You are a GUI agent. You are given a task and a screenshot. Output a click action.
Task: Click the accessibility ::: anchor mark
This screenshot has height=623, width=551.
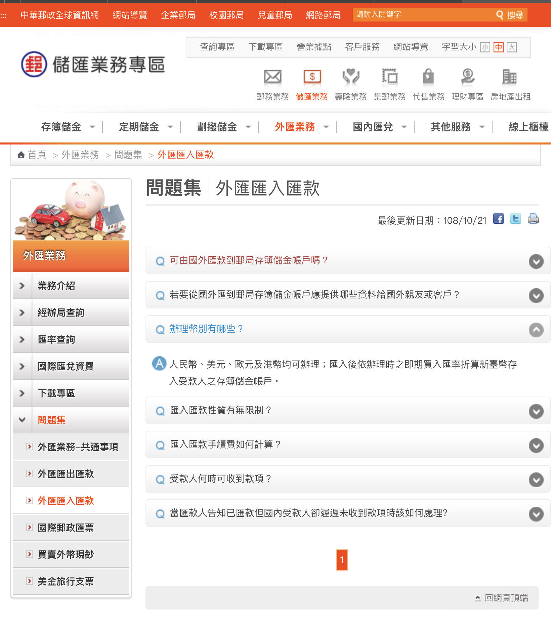[x=3, y=16]
